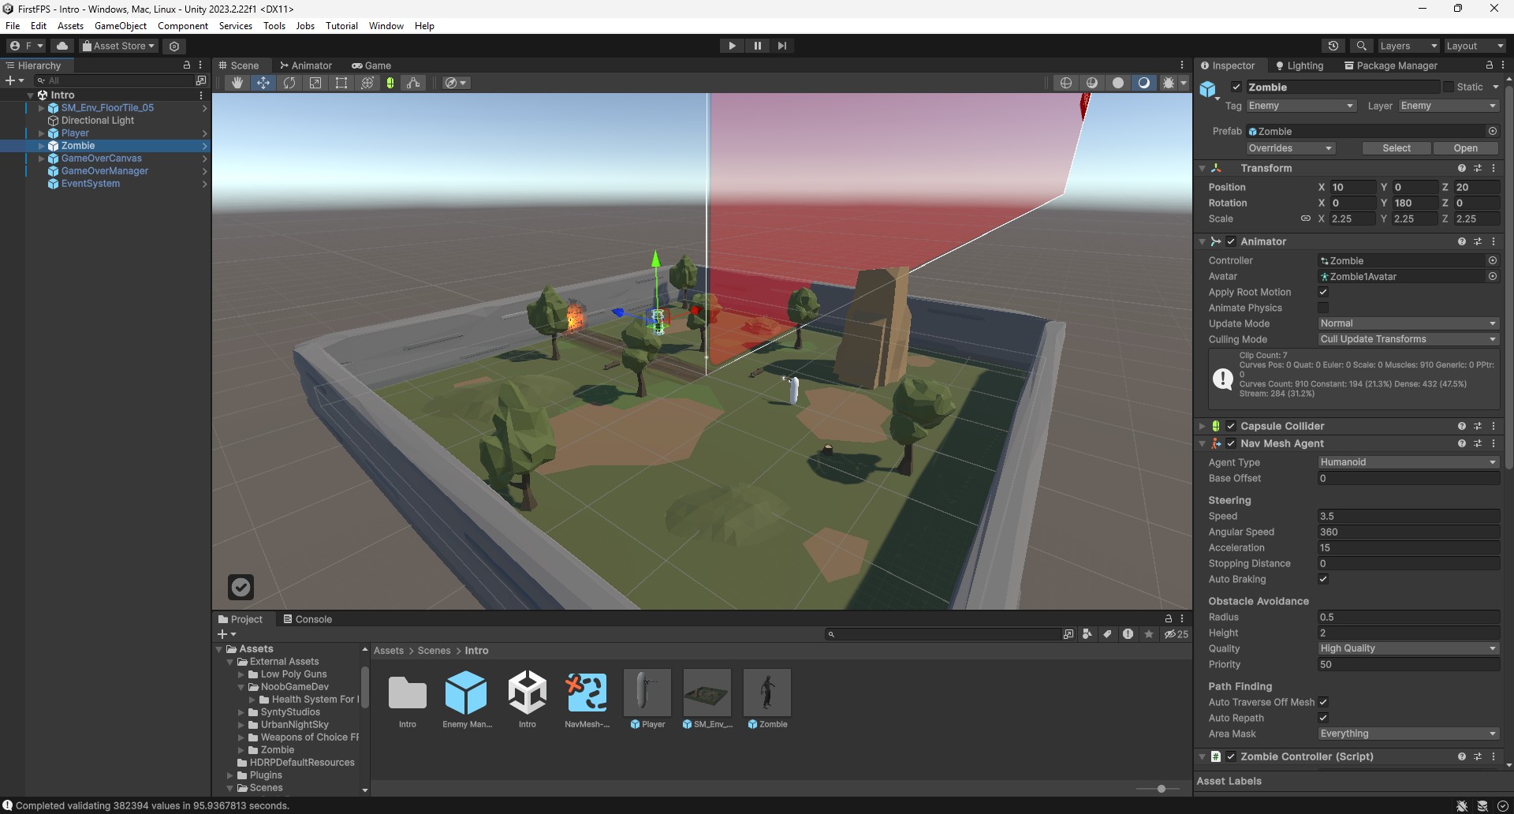Click the Search by Type icon in Project
Image resolution: width=1514 pixels, height=814 pixels.
pos(1087,634)
